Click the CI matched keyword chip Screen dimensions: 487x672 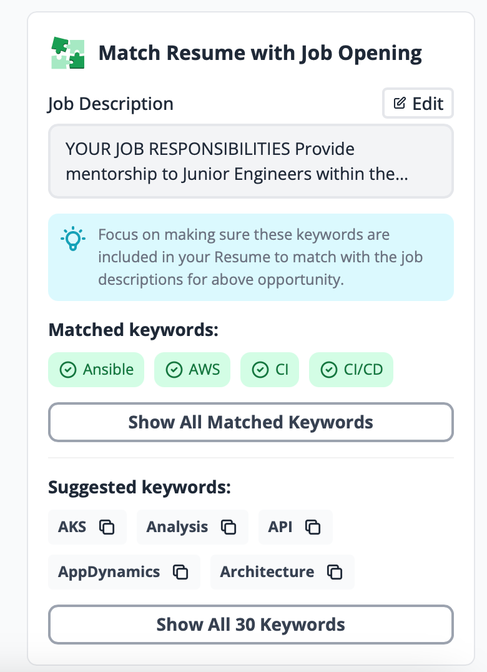point(270,370)
